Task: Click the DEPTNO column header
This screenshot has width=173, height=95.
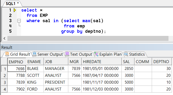Action: pos(162,62)
